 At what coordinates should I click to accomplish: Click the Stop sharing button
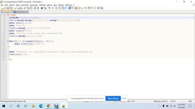113,98
